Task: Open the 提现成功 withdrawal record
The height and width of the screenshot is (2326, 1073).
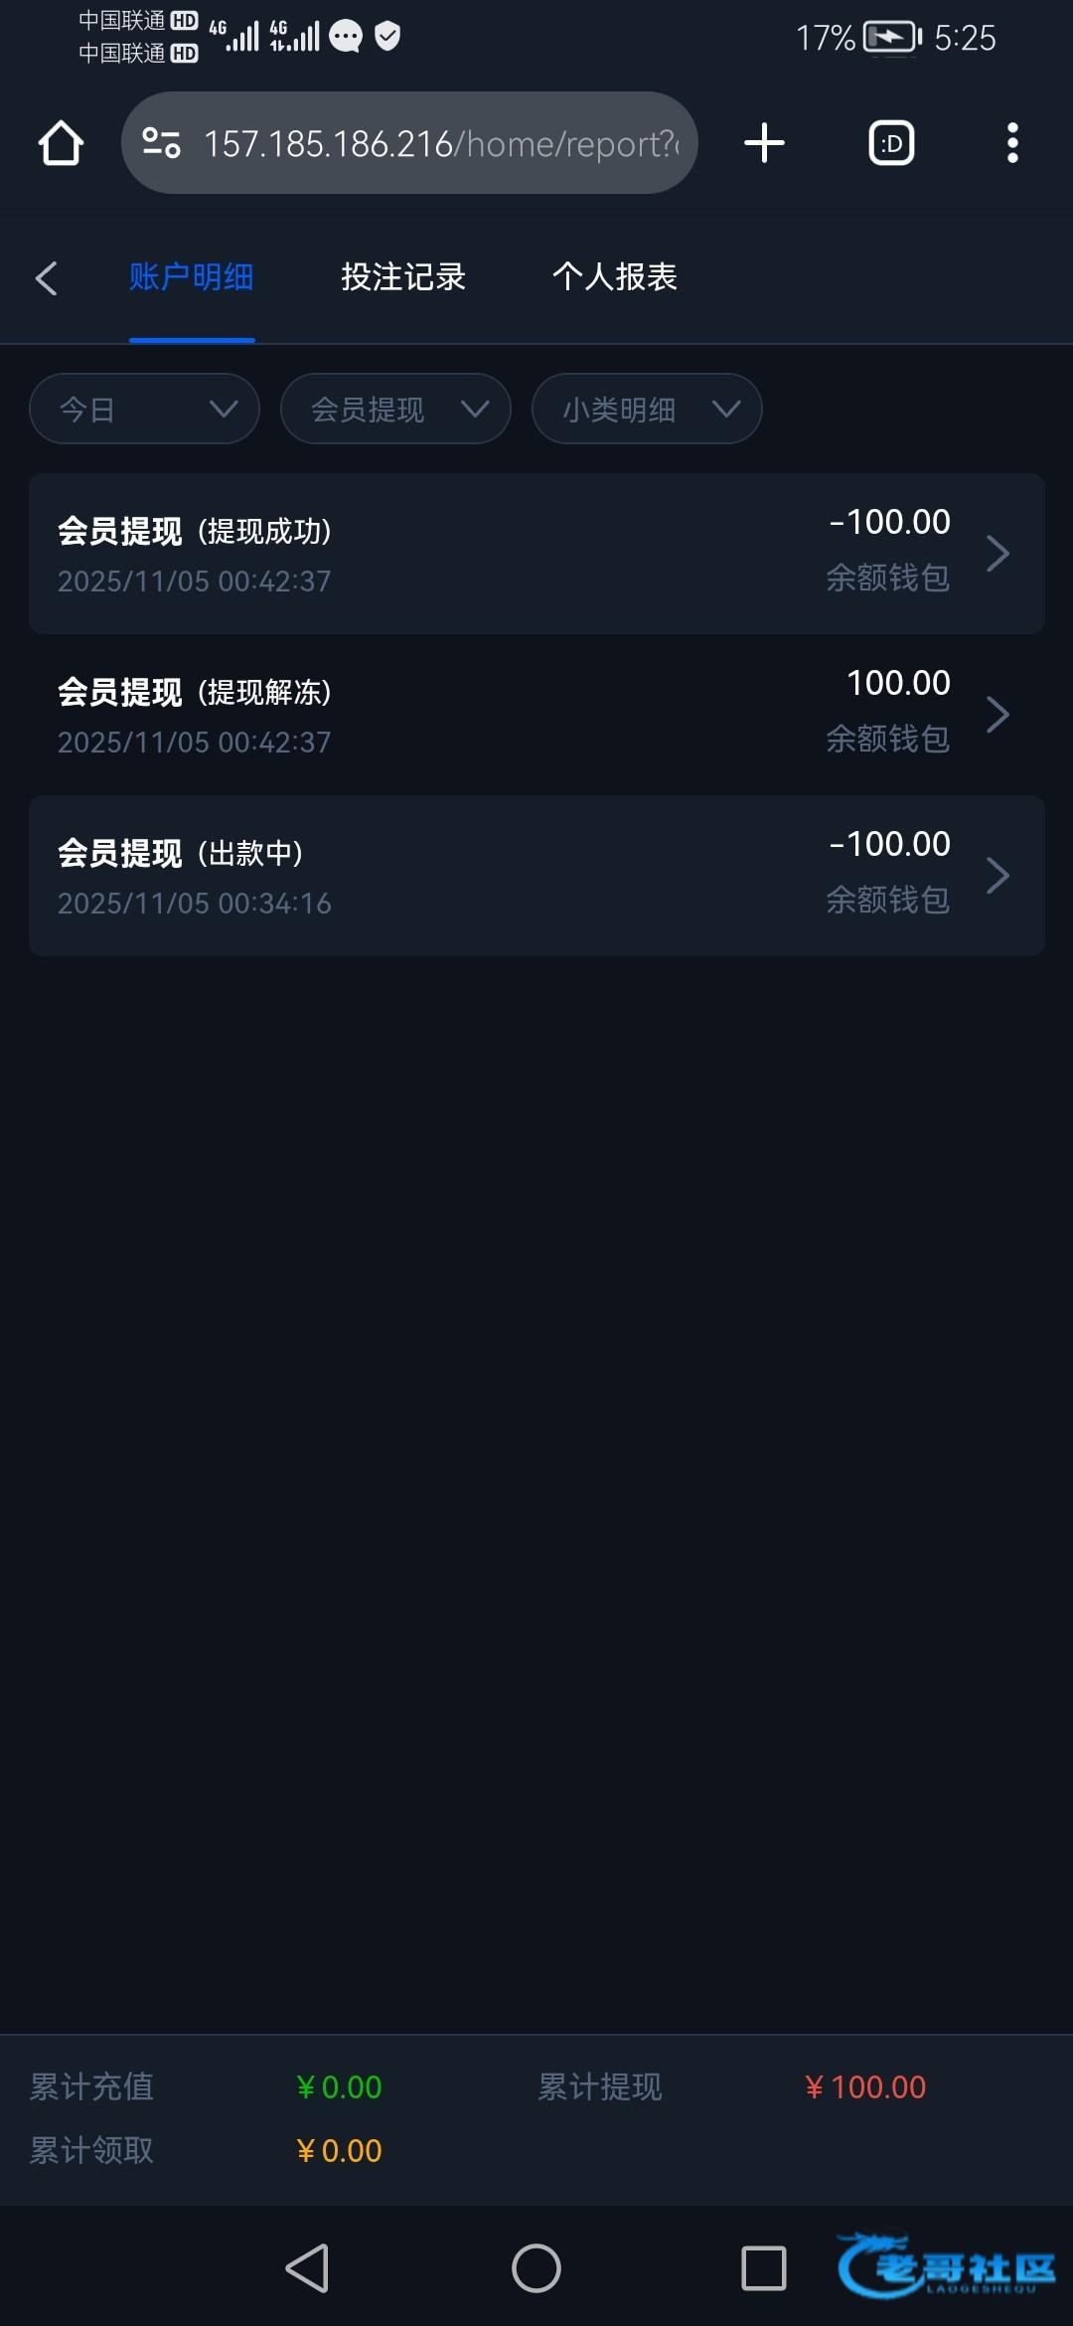Action: (536, 554)
